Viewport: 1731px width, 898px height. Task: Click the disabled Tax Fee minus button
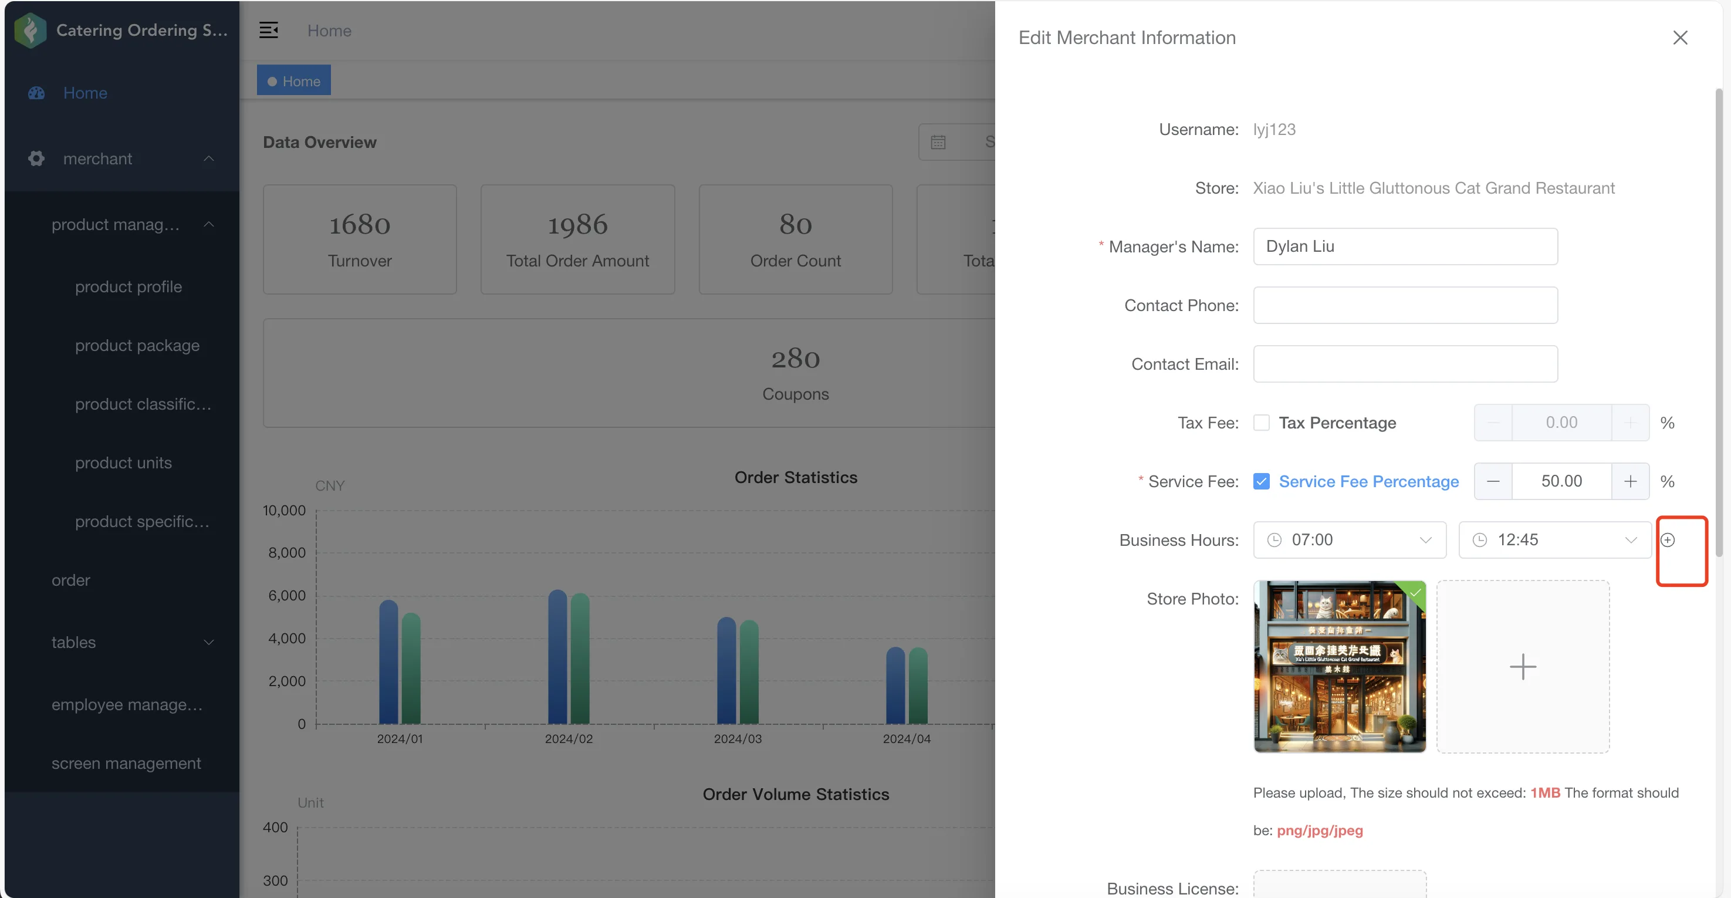[1493, 423]
